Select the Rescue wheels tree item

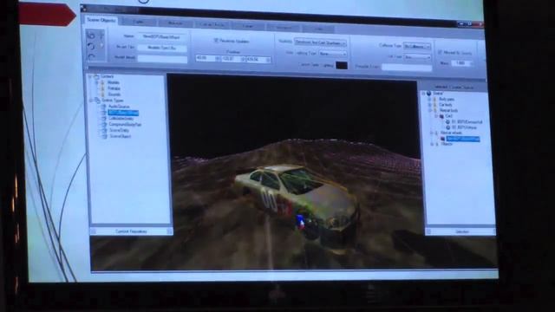click(x=452, y=133)
